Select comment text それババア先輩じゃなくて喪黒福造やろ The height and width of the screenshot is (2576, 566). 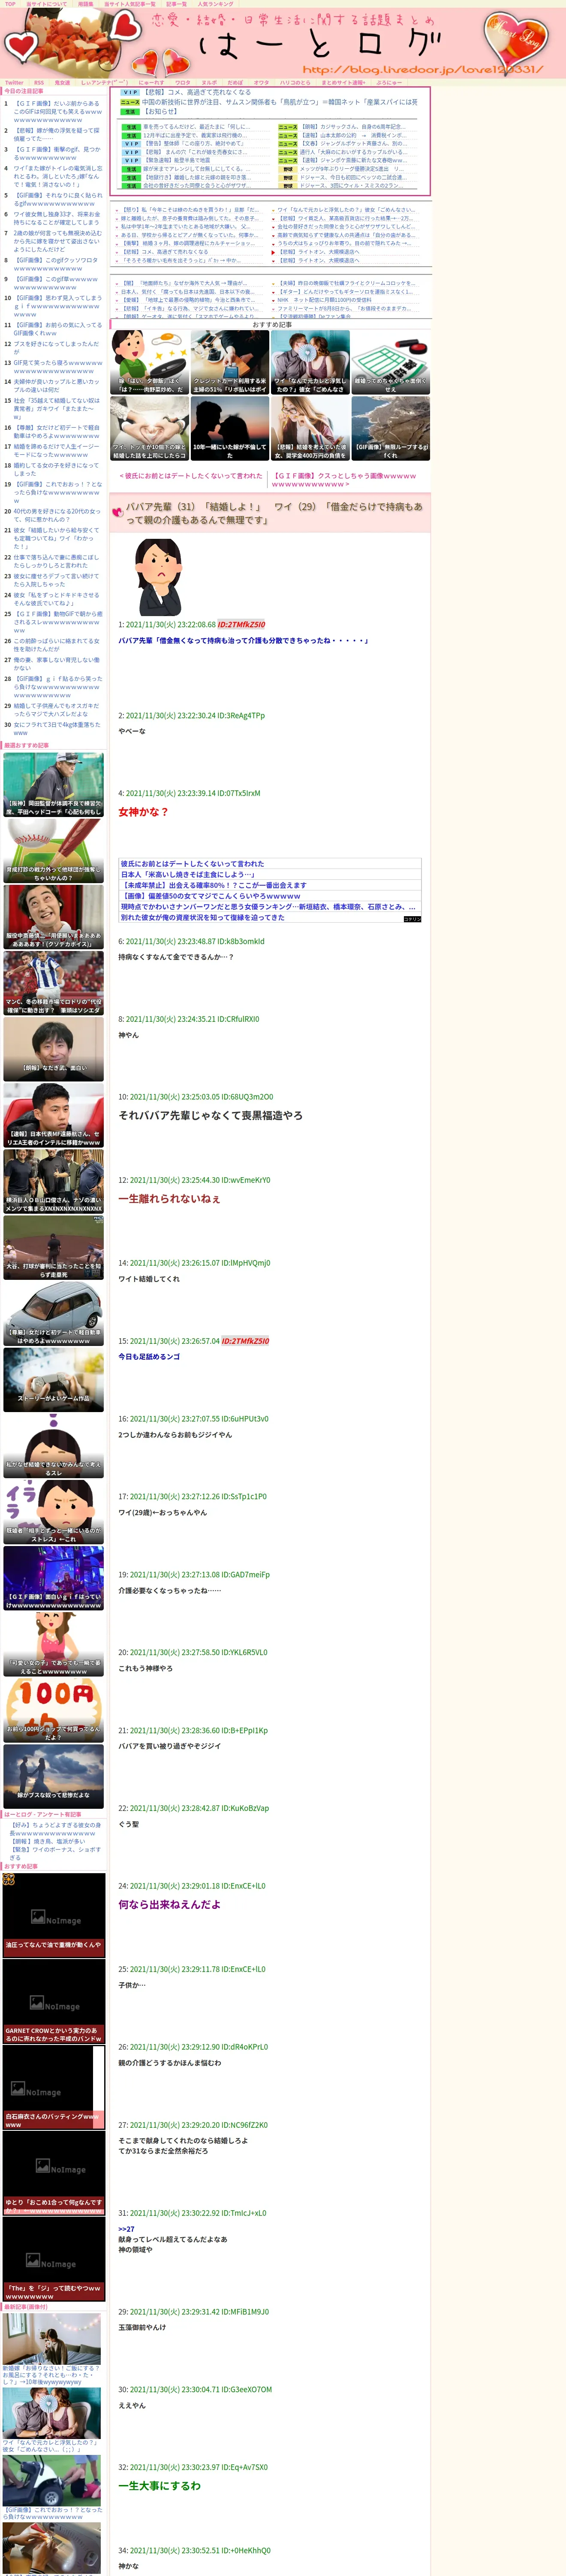tap(211, 1115)
